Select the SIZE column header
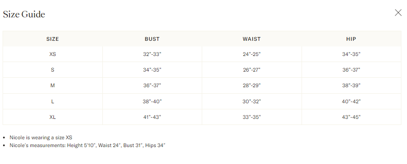This screenshot has width=407, height=164. tap(53, 39)
